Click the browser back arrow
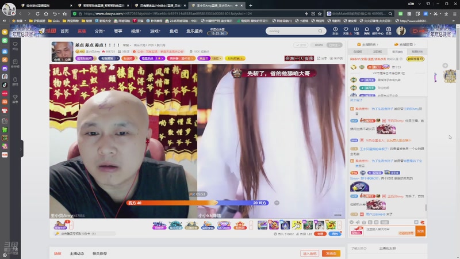Viewport: 460px width, 259px height. 20,13
